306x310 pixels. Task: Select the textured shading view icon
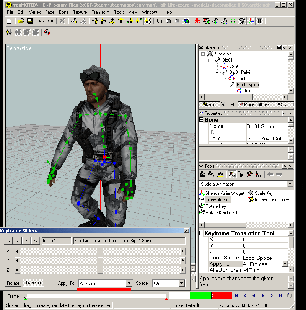(x=186, y=21)
